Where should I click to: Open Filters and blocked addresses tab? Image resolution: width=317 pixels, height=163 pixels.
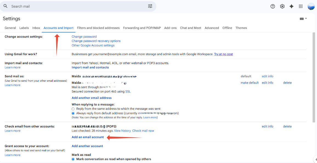(x=98, y=28)
